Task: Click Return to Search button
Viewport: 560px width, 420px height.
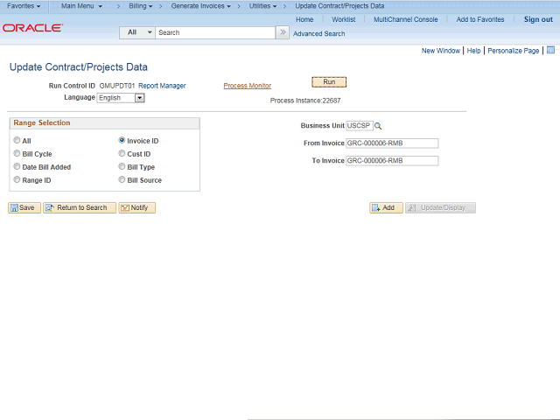Action: coord(80,208)
